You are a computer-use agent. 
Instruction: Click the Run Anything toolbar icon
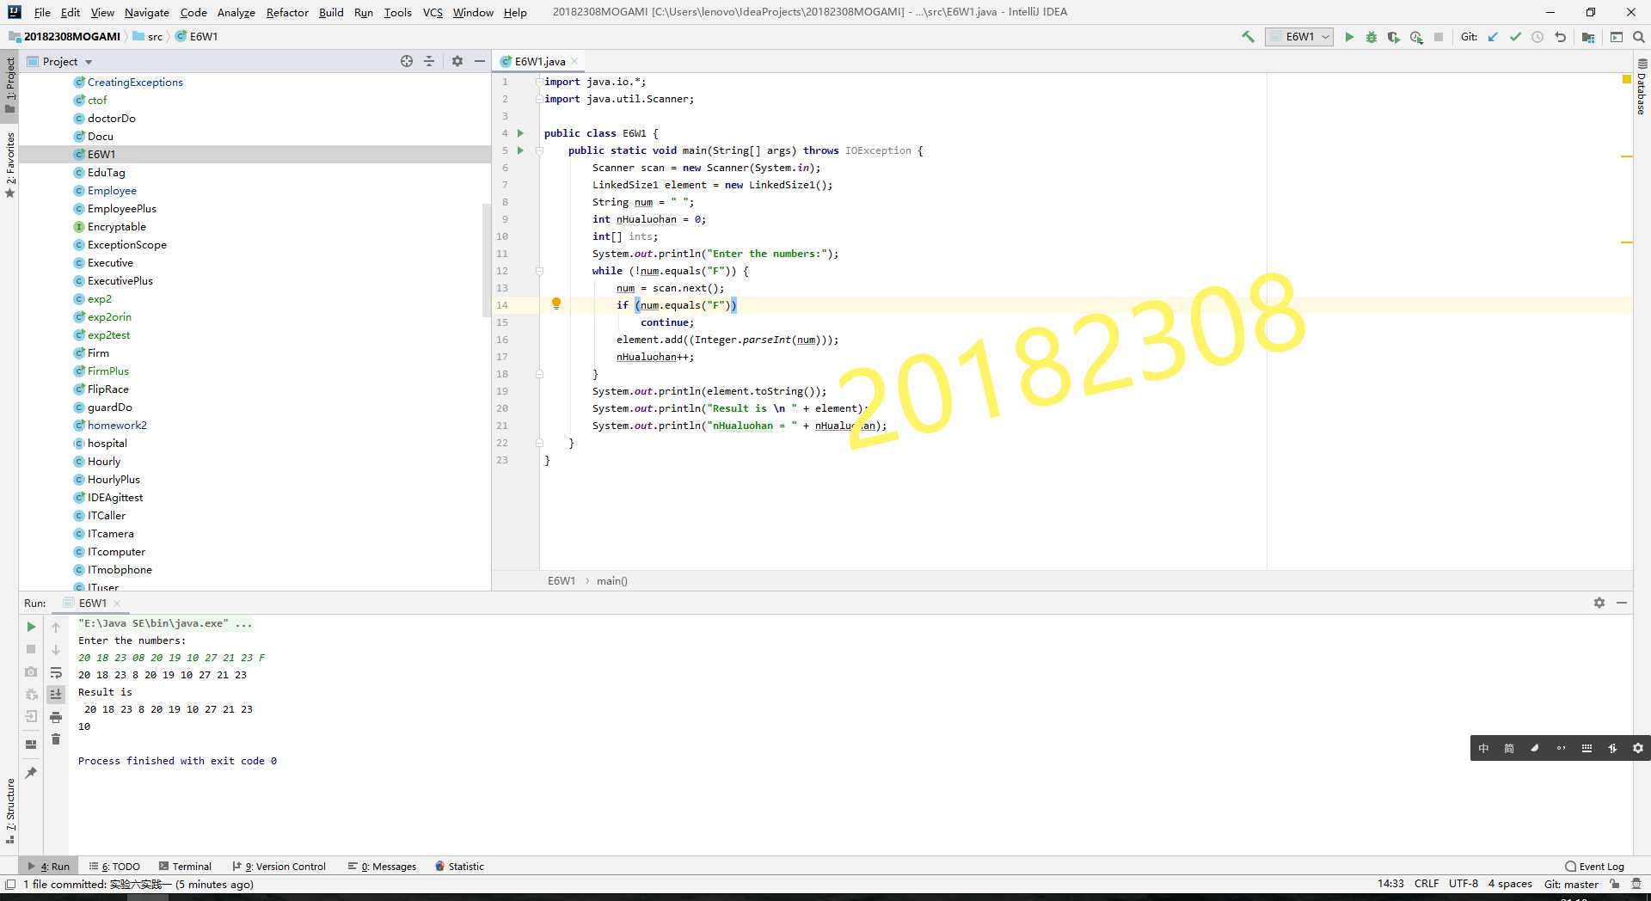point(1617,37)
